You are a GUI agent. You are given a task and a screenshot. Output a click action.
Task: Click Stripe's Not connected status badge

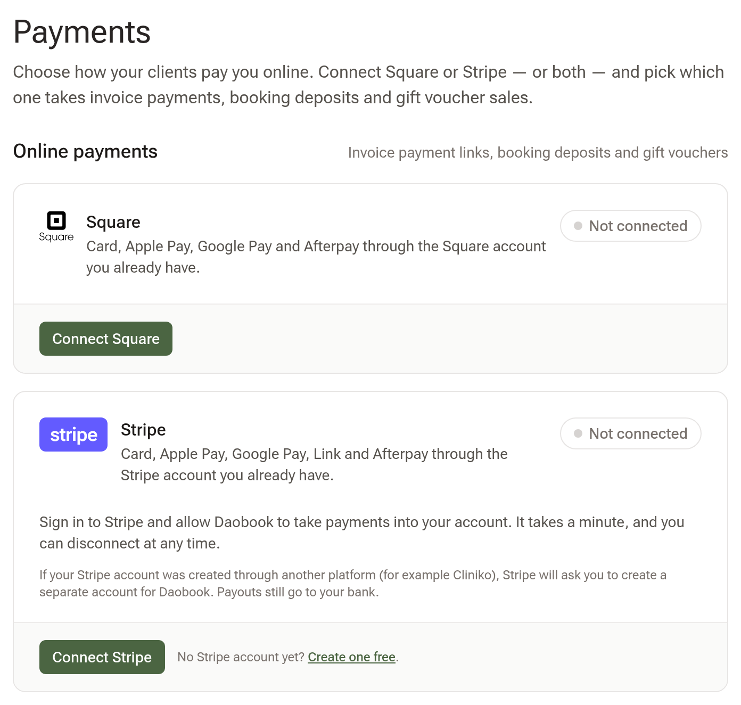pyautogui.click(x=630, y=433)
